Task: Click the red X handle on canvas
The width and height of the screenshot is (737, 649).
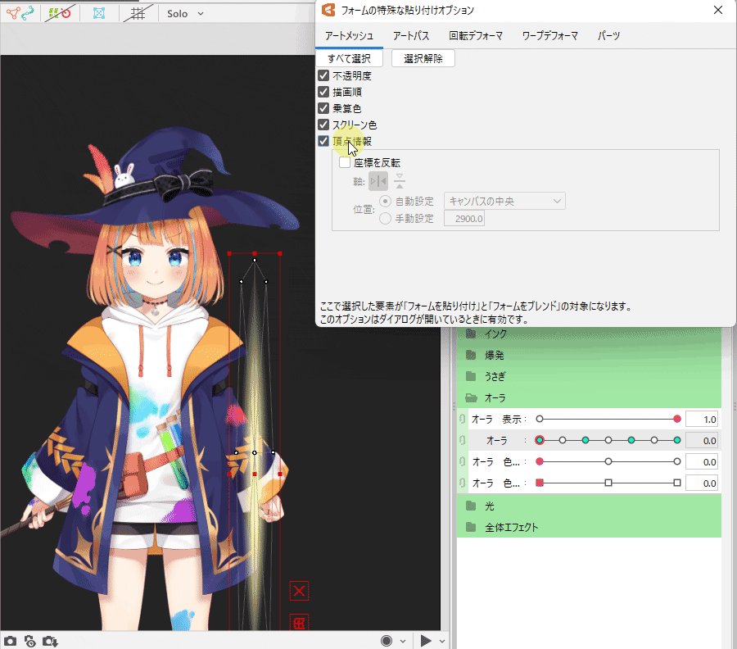Action: [x=299, y=591]
